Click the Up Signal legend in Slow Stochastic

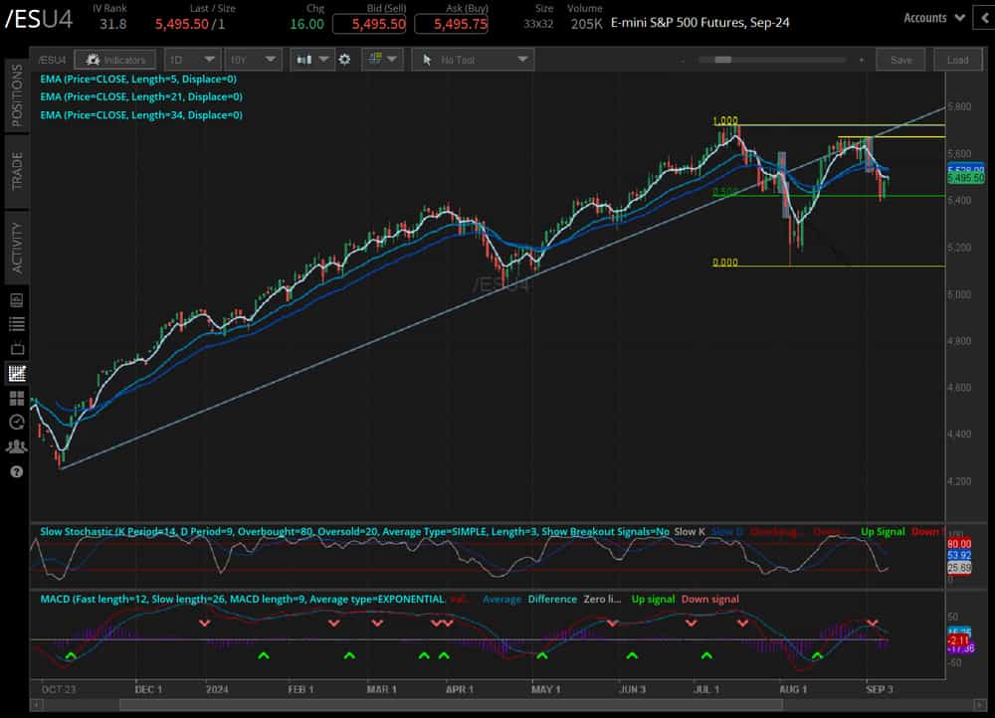pyautogui.click(x=883, y=531)
